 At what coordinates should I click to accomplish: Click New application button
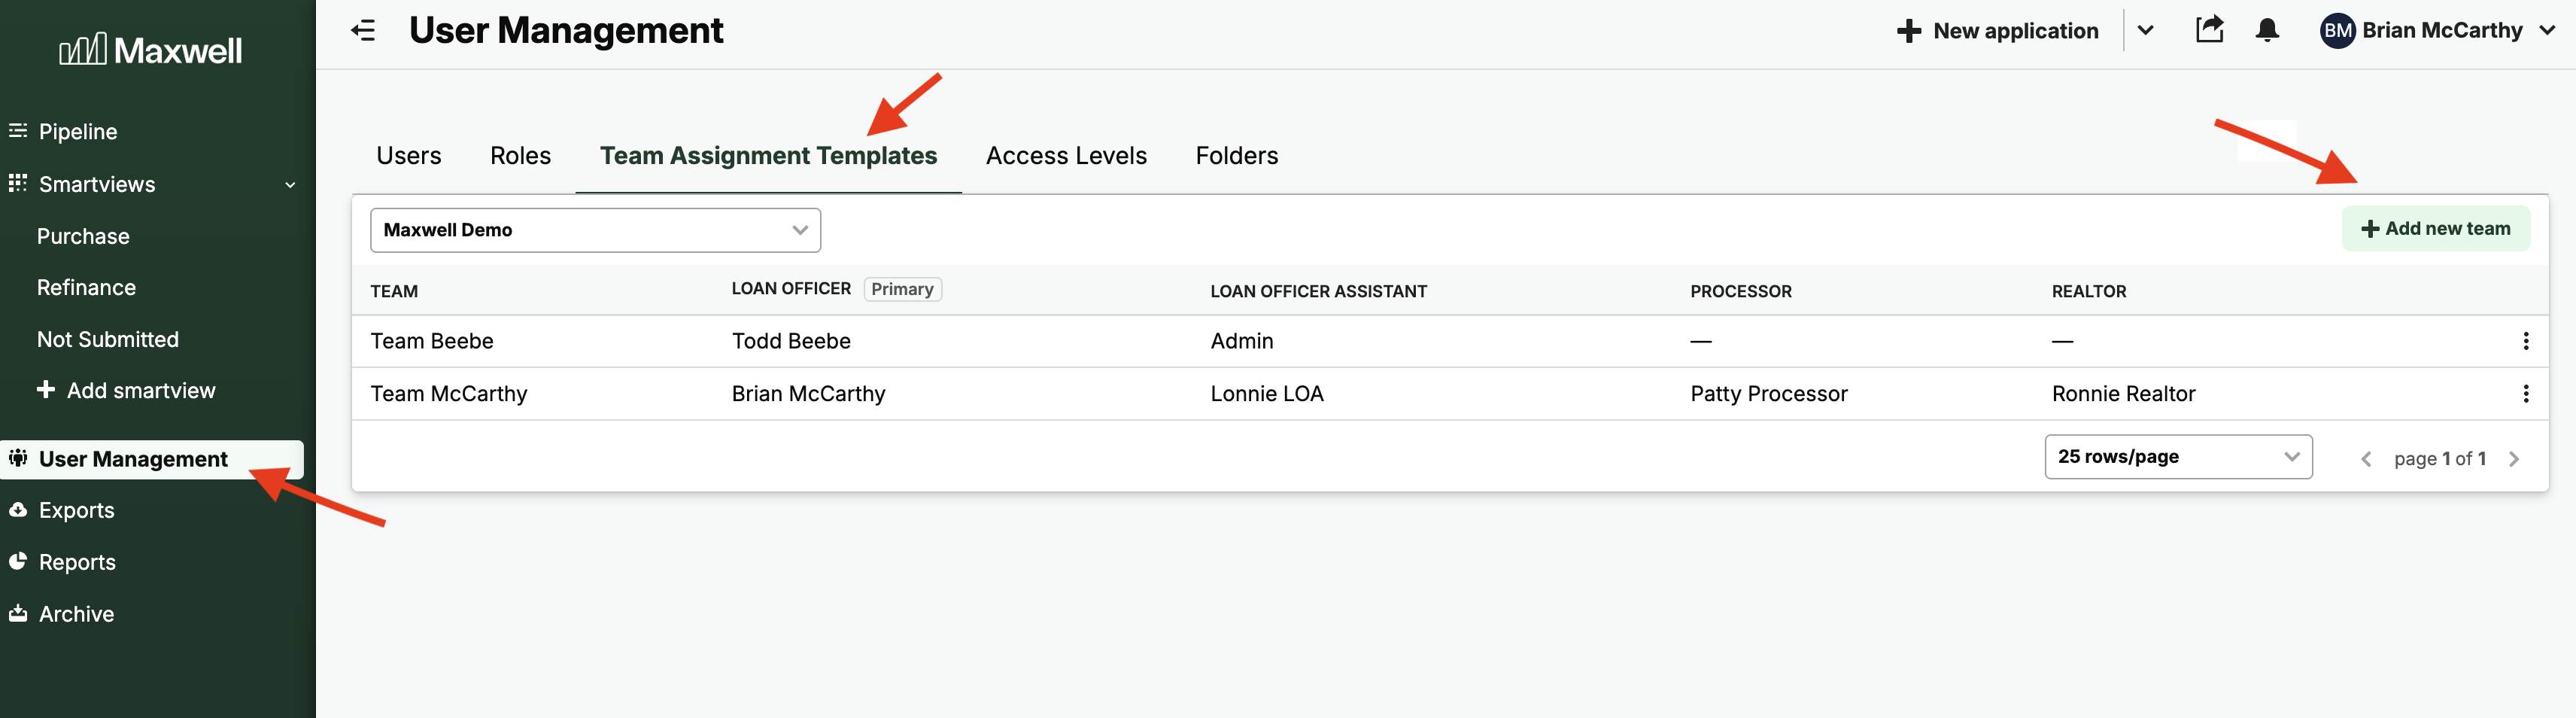tap(1998, 31)
